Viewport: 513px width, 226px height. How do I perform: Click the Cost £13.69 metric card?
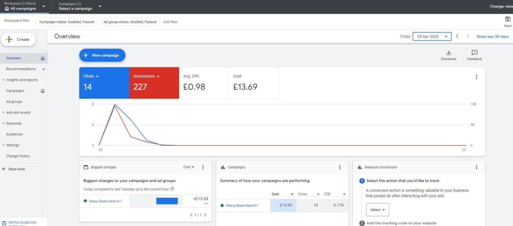pos(253,83)
